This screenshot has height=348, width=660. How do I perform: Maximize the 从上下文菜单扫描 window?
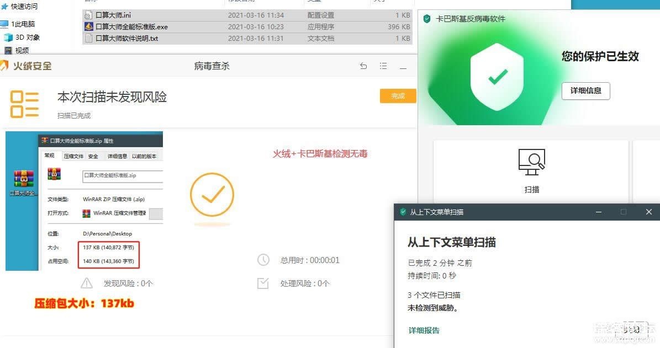click(x=624, y=212)
